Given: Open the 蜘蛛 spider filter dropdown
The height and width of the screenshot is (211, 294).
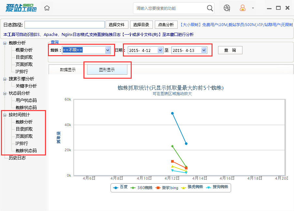Looking at the screenshot, I should (107, 50).
